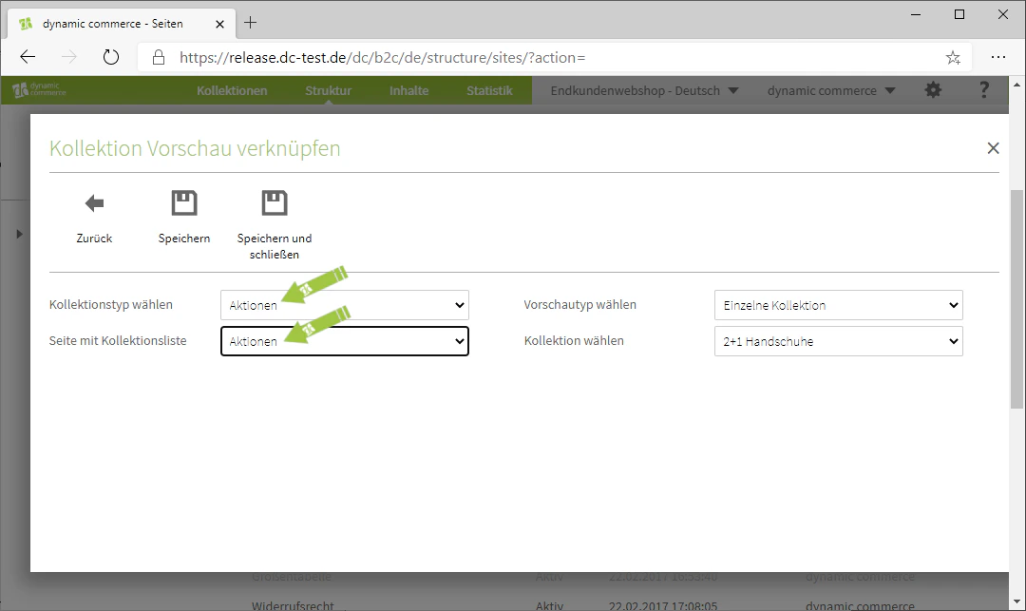The width and height of the screenshot is (1026, 611).
Task: Click the Speichern floppy disk icon
Action: pos(184,202)
